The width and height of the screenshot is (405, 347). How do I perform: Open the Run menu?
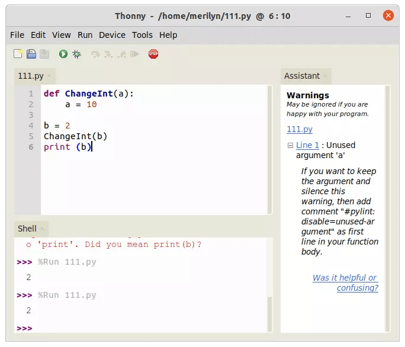coord(85,35)
